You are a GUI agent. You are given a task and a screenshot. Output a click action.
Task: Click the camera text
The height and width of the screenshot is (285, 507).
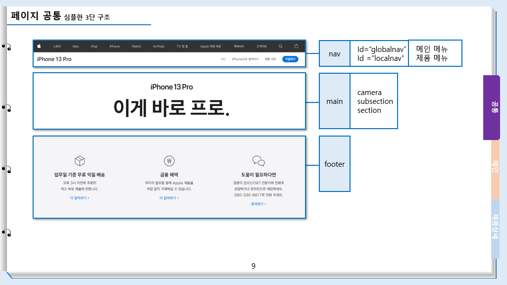point(369,93)
